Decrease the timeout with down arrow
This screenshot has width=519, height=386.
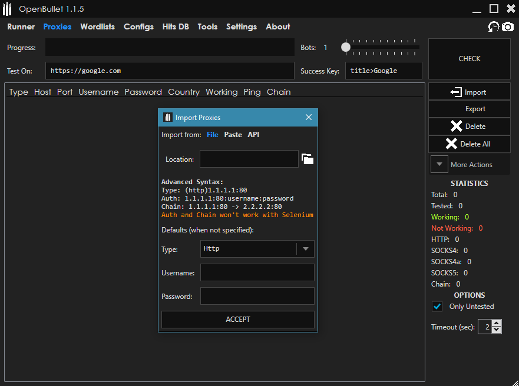point(496,330)
